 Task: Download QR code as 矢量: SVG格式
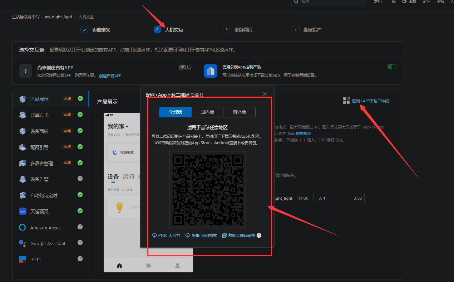pos(201,235)
